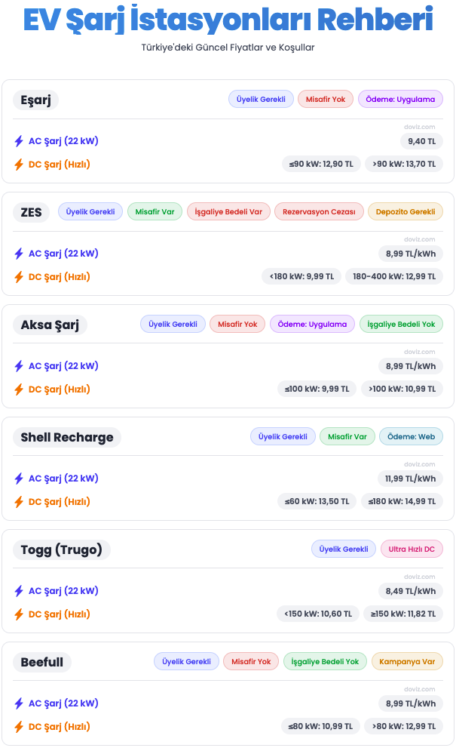Click the 'Depozito Gerekli' tag on ZES
This screenshot has height=748, width=456.
(406, 212)
